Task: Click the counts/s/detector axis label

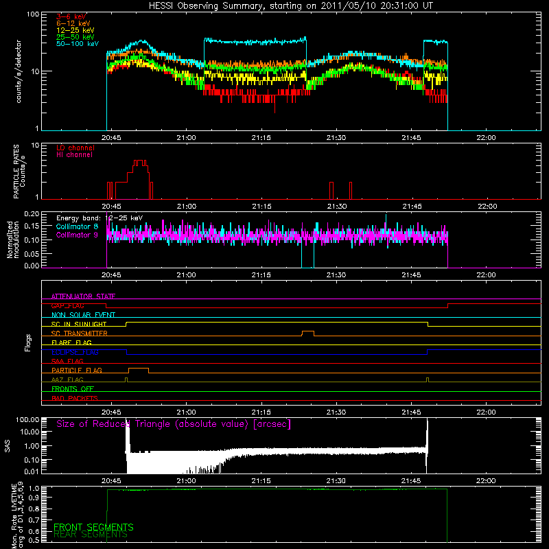Action: click(19, 71)
